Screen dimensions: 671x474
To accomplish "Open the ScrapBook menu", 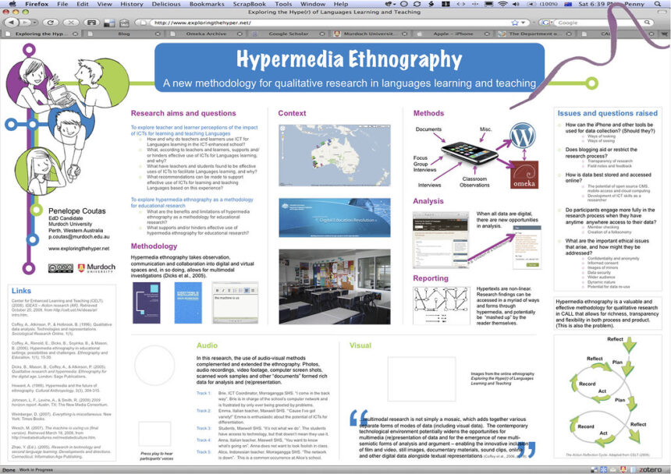I will point(250,4).
